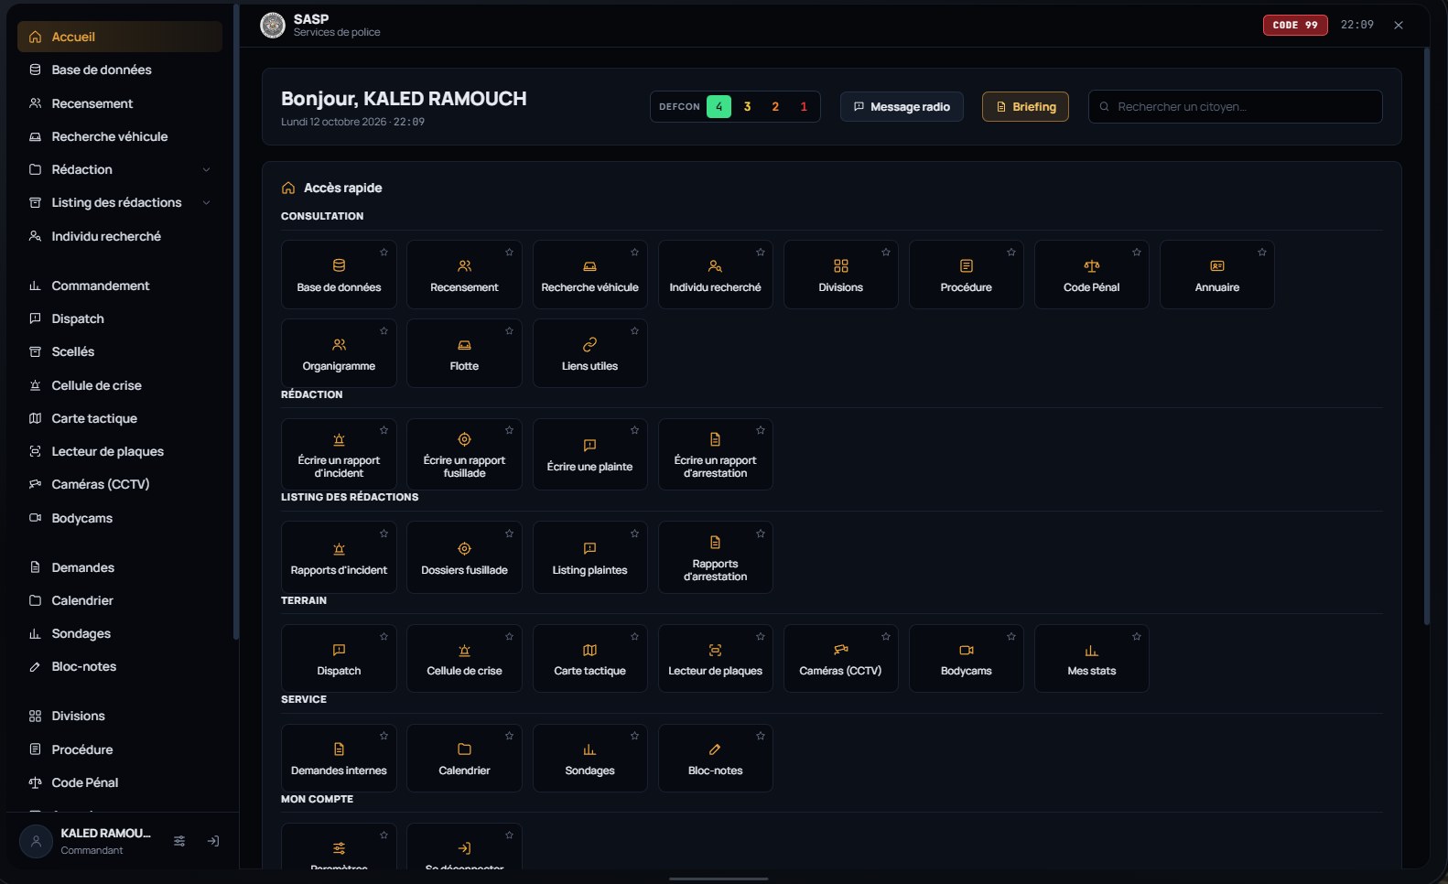This screenshot has height=884, width=1448.
Task: Open the Bodycams card in Terrain
Action: [x=966, y=659]
